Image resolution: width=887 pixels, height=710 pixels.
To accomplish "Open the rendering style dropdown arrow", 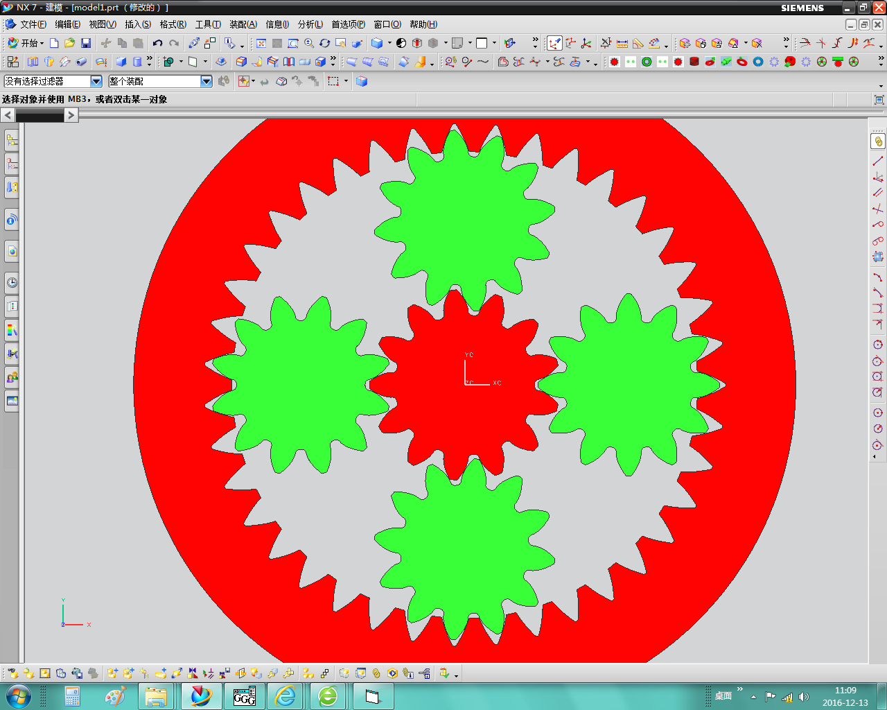I will (x=389, y=43).
